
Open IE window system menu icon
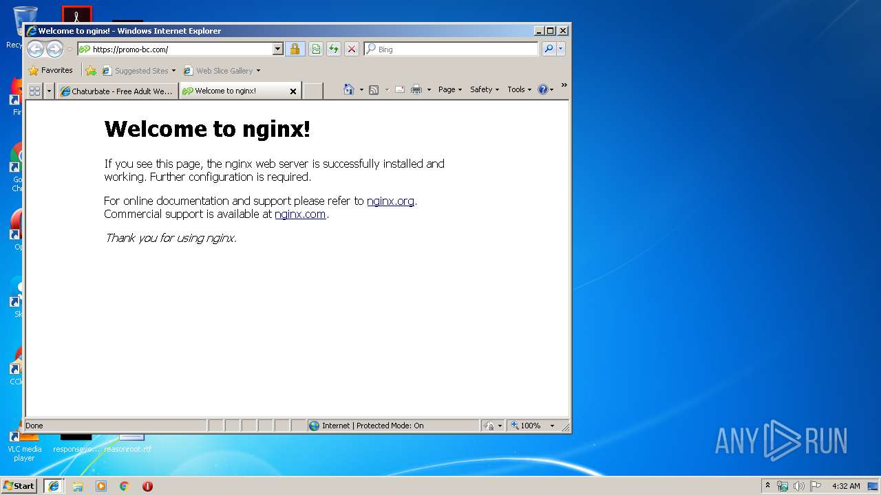(x=31, y=31)
